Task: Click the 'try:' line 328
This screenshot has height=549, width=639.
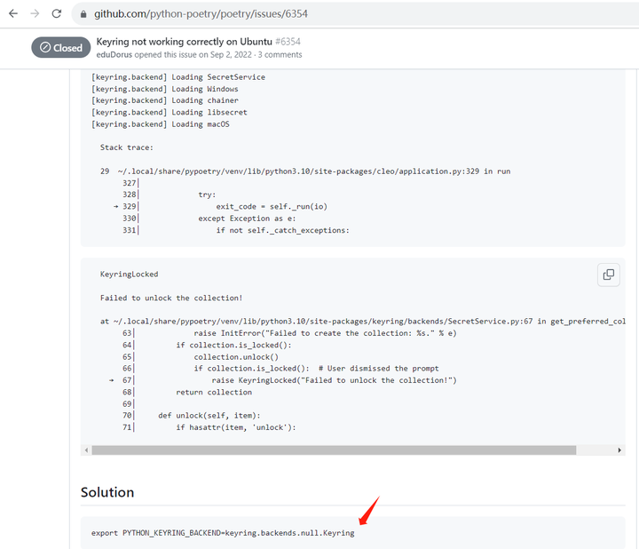Action: [x=207, y=195]
